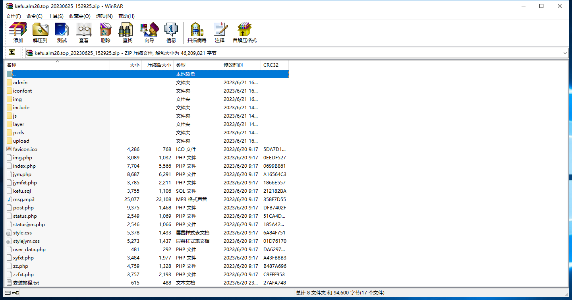Select the admin folder

(20, 83)
